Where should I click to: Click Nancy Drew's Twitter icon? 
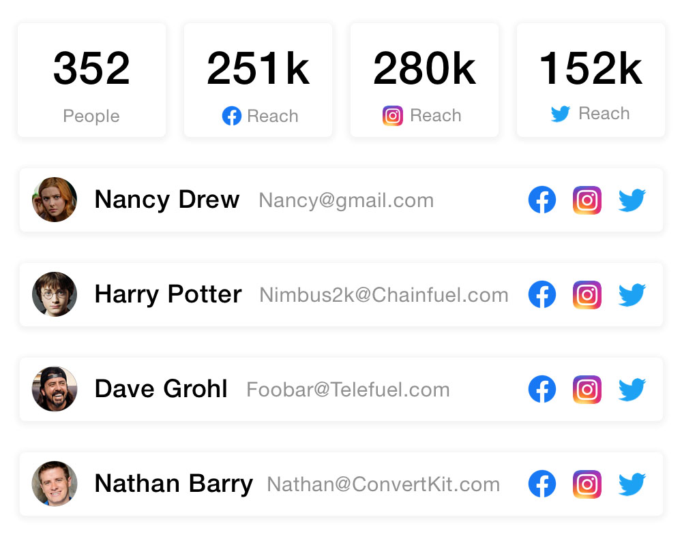[632, 200]
